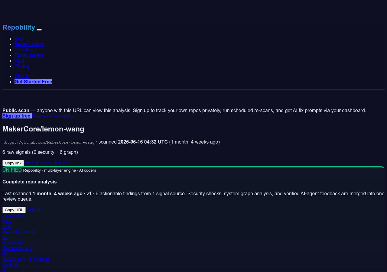Open System graph score card
This screenshot has height=272, width=387.
(26, 254)
